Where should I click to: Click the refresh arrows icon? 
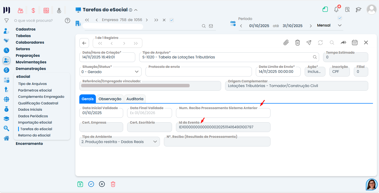[x=320, y=43]
